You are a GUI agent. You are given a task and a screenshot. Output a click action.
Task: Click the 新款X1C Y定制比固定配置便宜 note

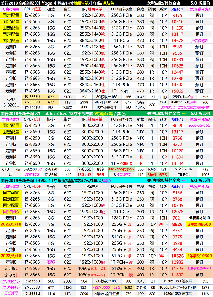[186, 108]
